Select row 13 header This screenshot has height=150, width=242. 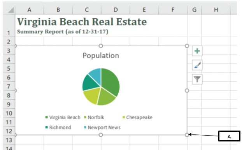[x=9, y=140]
